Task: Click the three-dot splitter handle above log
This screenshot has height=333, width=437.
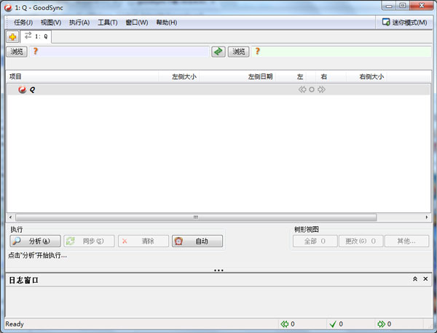Action: 219,270
